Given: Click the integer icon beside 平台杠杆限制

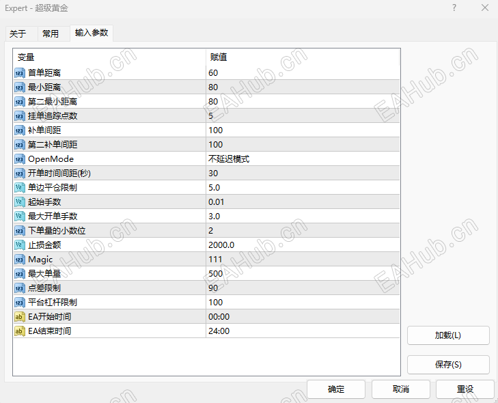Looking at the screenshot, I should coord(19,303).
